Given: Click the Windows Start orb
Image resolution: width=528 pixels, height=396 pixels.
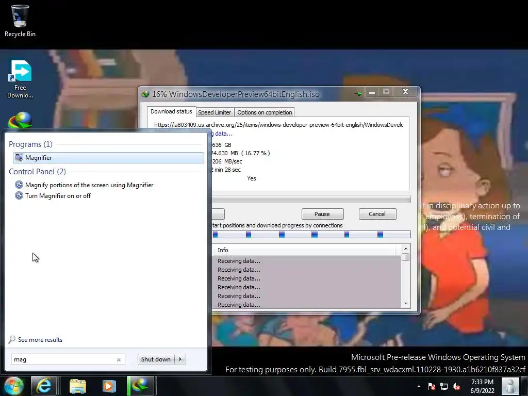Looking at the screenshot, I should tap(13, 386).
